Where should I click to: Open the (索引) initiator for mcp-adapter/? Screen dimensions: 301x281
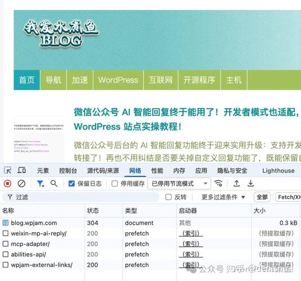tap(191, 244)
